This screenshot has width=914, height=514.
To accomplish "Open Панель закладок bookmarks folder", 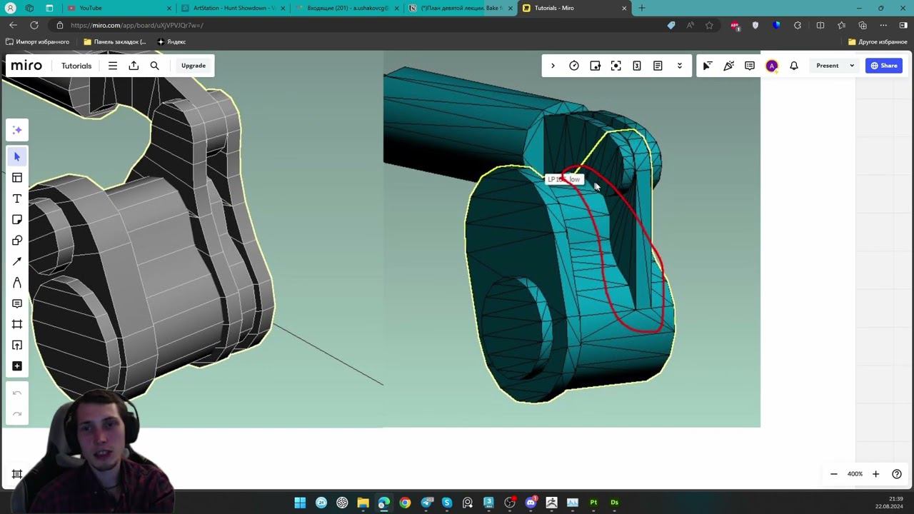I will tap(114, 41).
